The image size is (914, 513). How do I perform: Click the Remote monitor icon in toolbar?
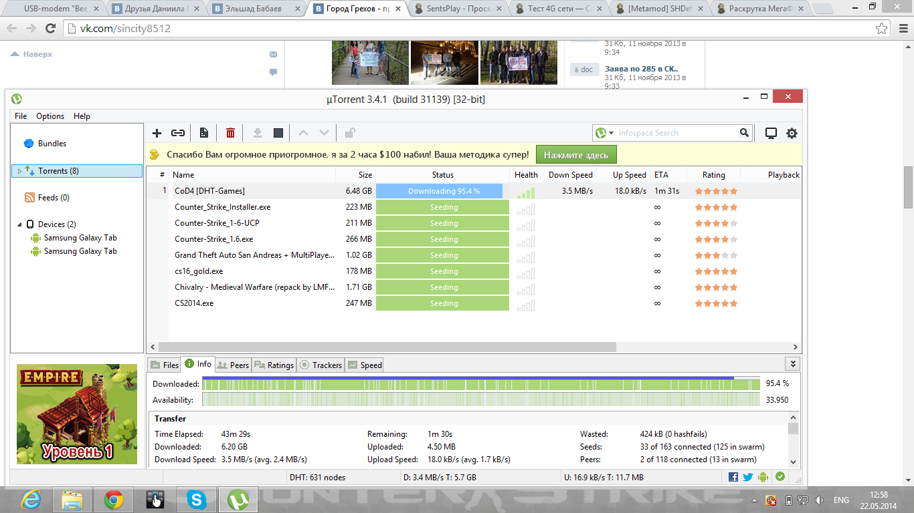tap(771, 133)
